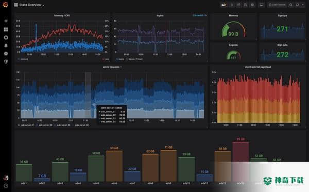
Task: Open the Sign outs panel title menu
Action: 282,45
